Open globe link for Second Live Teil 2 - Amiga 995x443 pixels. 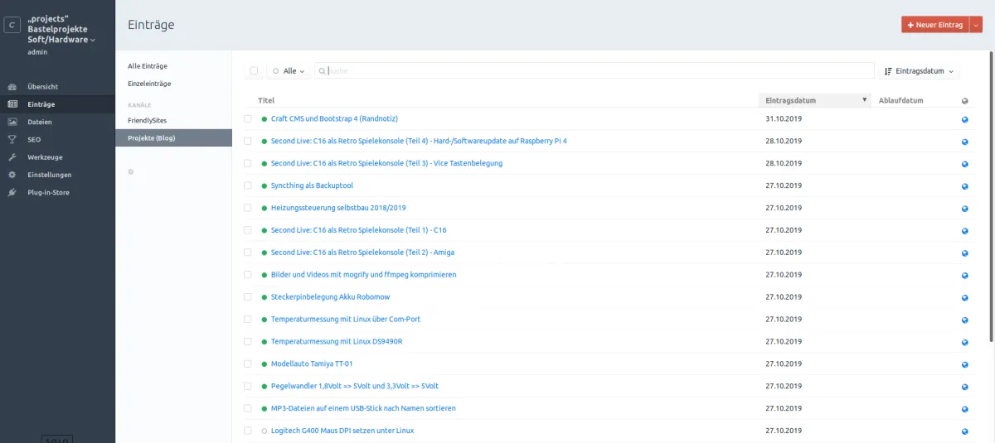pyautogui.click(x=965, y=253)
